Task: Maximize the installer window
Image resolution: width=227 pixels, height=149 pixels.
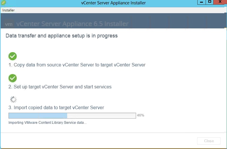Action: pyautogui.click(x=210, y=2)
